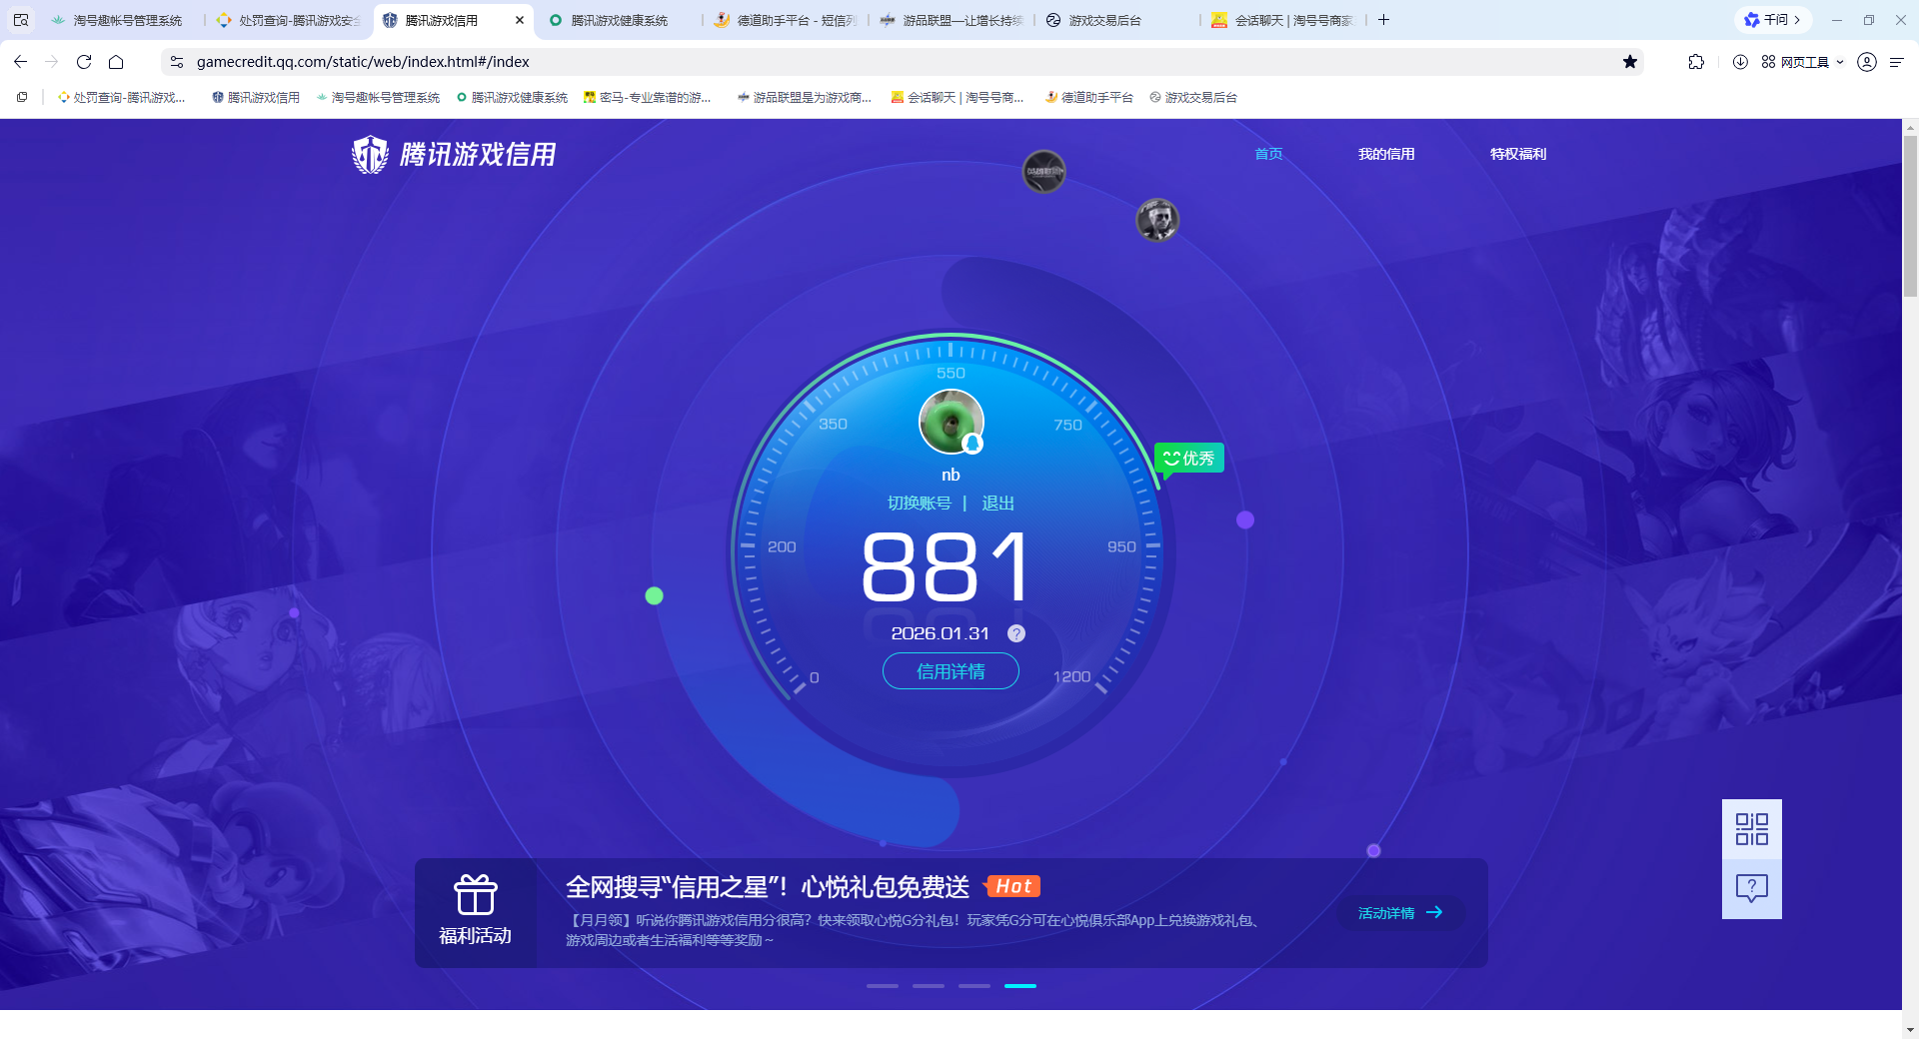Click the gift box 福利活动 icon
Viewport: 1919px width, 1039px height.
point(477,896)
